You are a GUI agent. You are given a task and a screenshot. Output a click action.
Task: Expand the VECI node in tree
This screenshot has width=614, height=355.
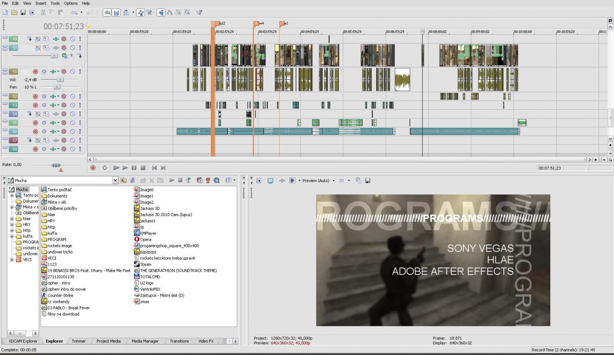click(x=12, y=260)
